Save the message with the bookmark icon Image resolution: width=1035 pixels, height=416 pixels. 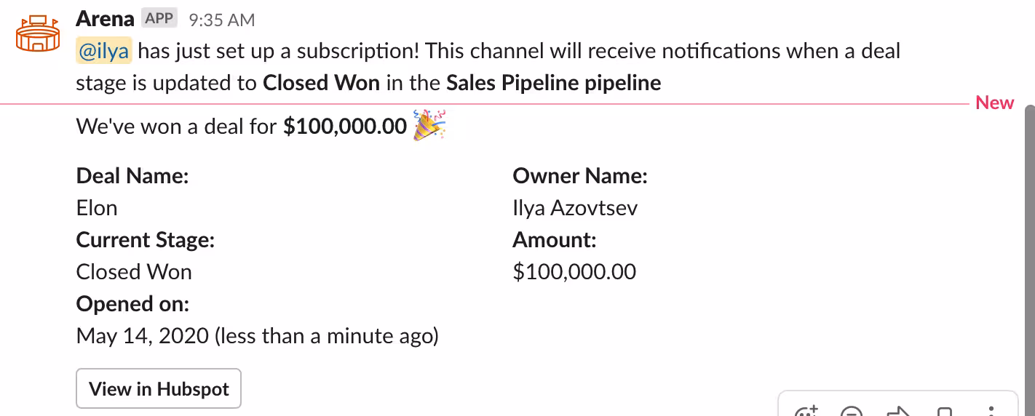(944, 412)
